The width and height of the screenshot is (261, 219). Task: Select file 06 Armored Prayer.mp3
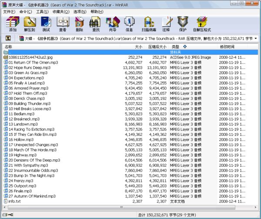(28, 88)
